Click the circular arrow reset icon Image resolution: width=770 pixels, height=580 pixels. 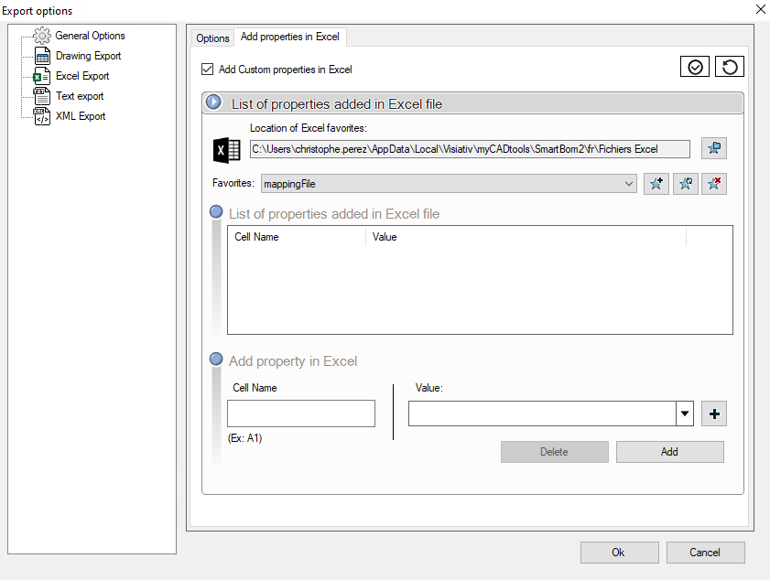coord(729,67)
